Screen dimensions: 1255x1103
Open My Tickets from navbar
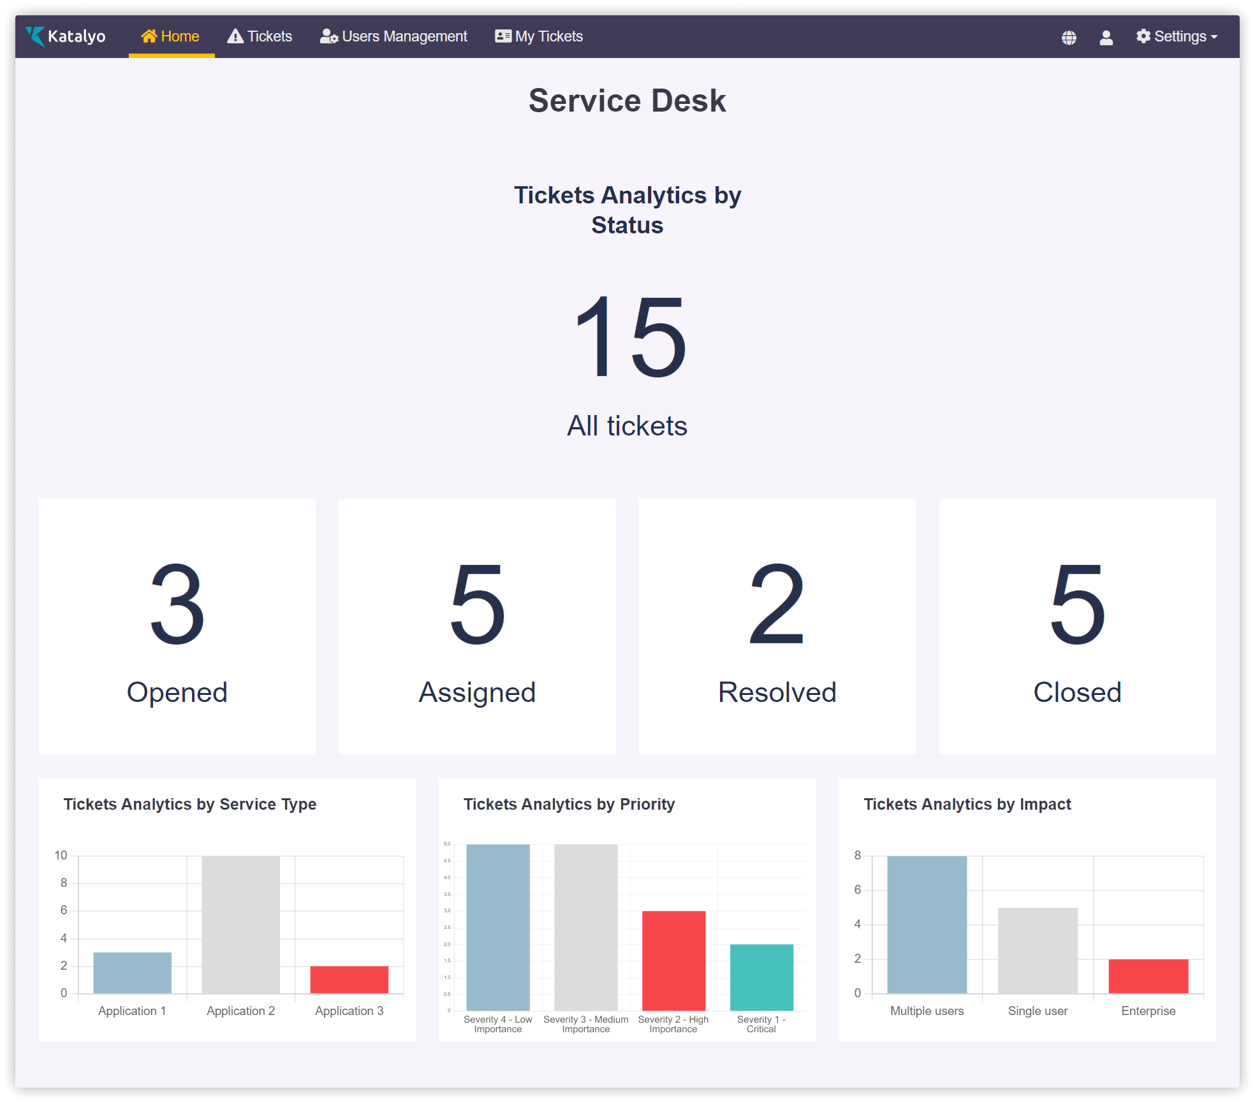(548, 36)
